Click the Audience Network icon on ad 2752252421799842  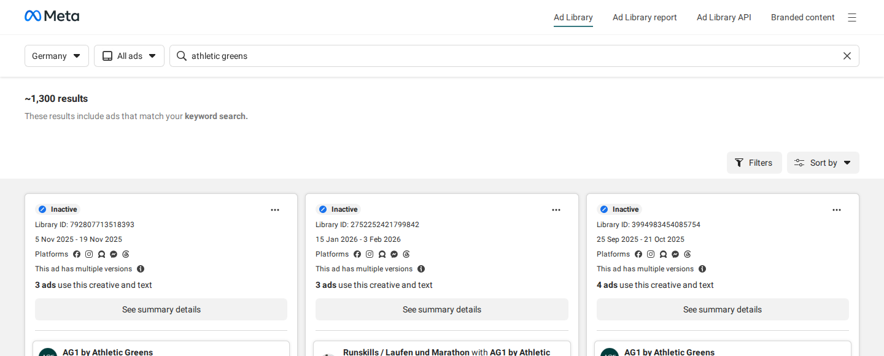(382, 254)
